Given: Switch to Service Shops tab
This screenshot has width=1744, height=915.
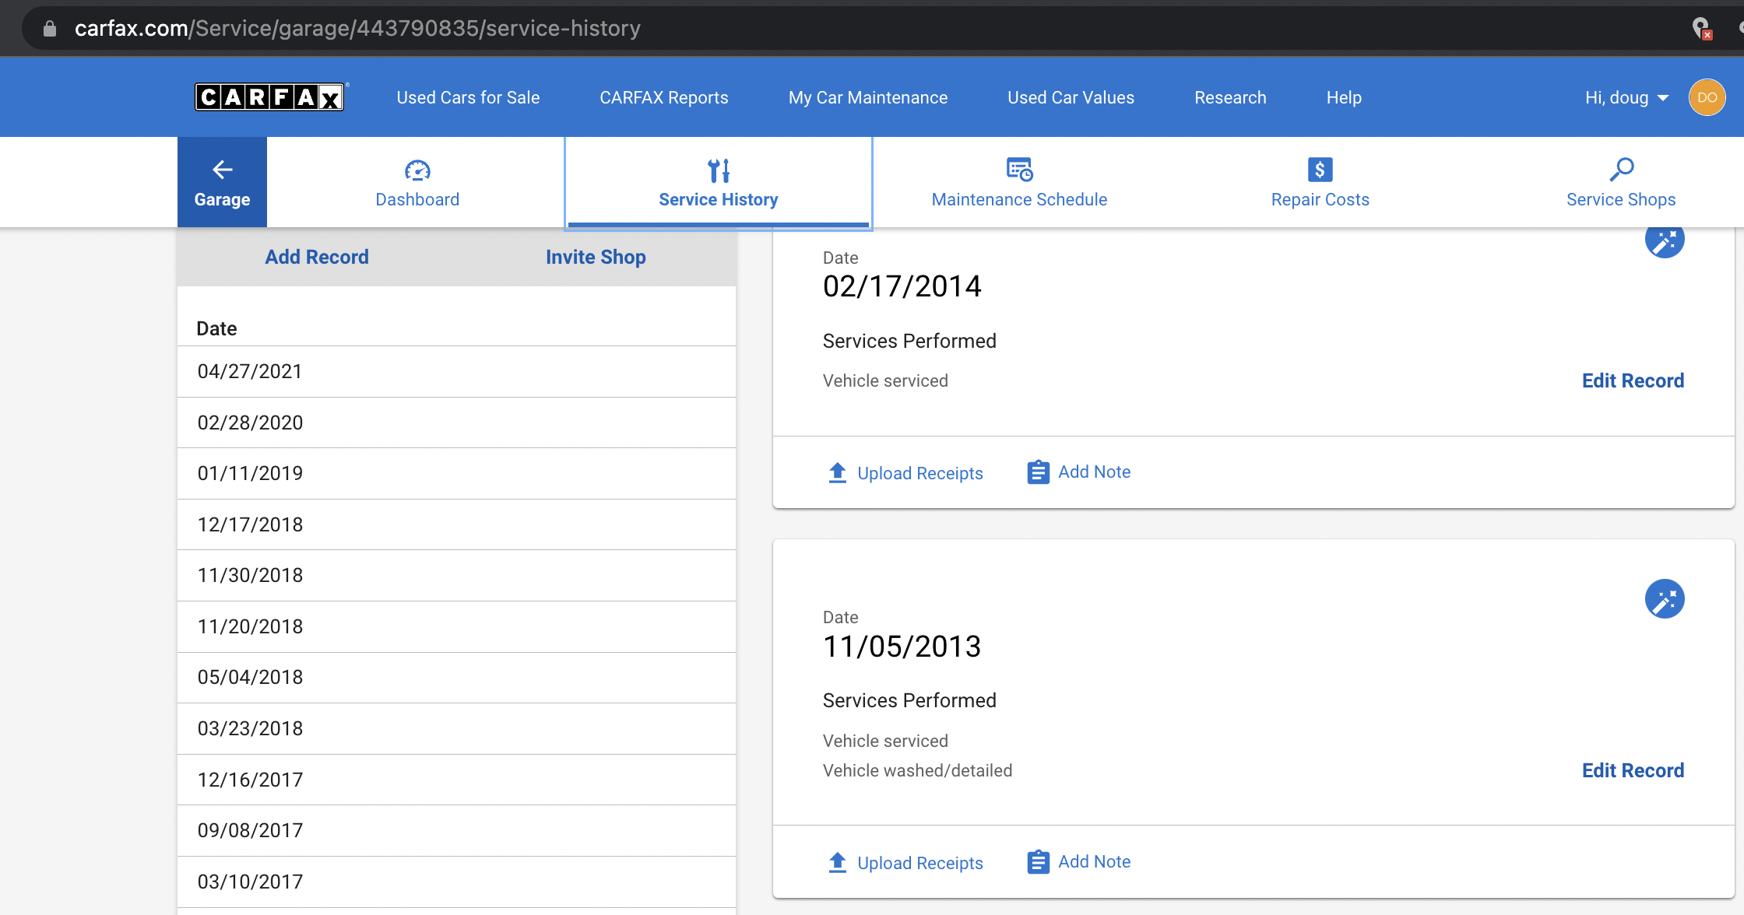Looking at the screenshot, I should tap(1621, 183).
